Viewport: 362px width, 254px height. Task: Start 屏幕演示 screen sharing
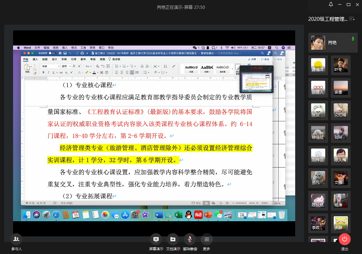156,239
